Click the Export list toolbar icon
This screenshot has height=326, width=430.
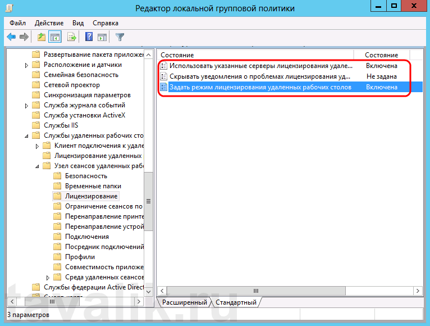tap(71, 37)
